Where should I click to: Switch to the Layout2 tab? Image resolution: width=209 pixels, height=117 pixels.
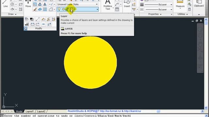[x=41, y=111]
